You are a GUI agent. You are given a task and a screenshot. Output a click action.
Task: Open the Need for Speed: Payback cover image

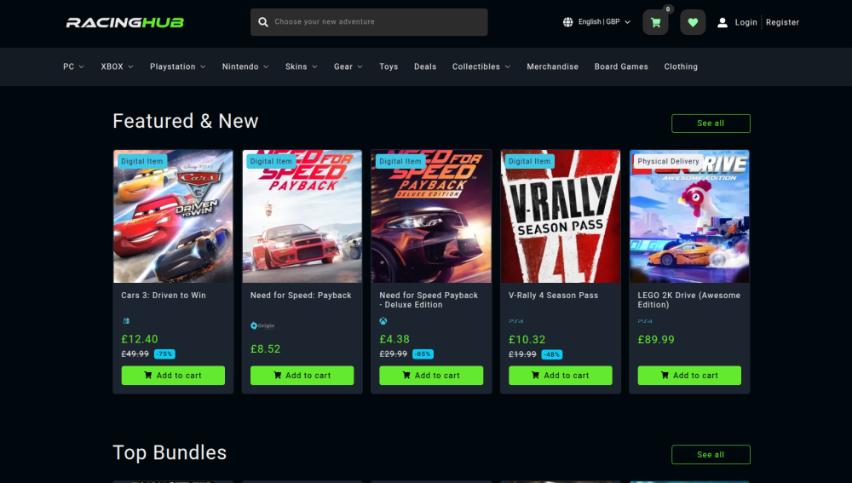tap(302, 216)
